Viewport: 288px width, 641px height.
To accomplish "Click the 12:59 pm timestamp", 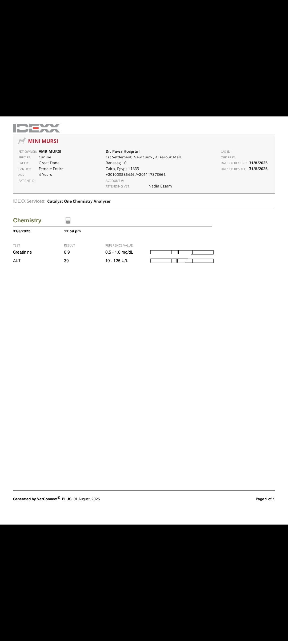I will click(72, 231).
